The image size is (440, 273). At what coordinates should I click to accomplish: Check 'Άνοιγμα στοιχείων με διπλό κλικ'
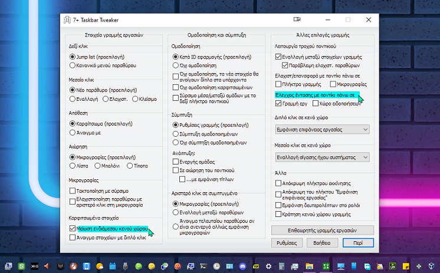73,238
